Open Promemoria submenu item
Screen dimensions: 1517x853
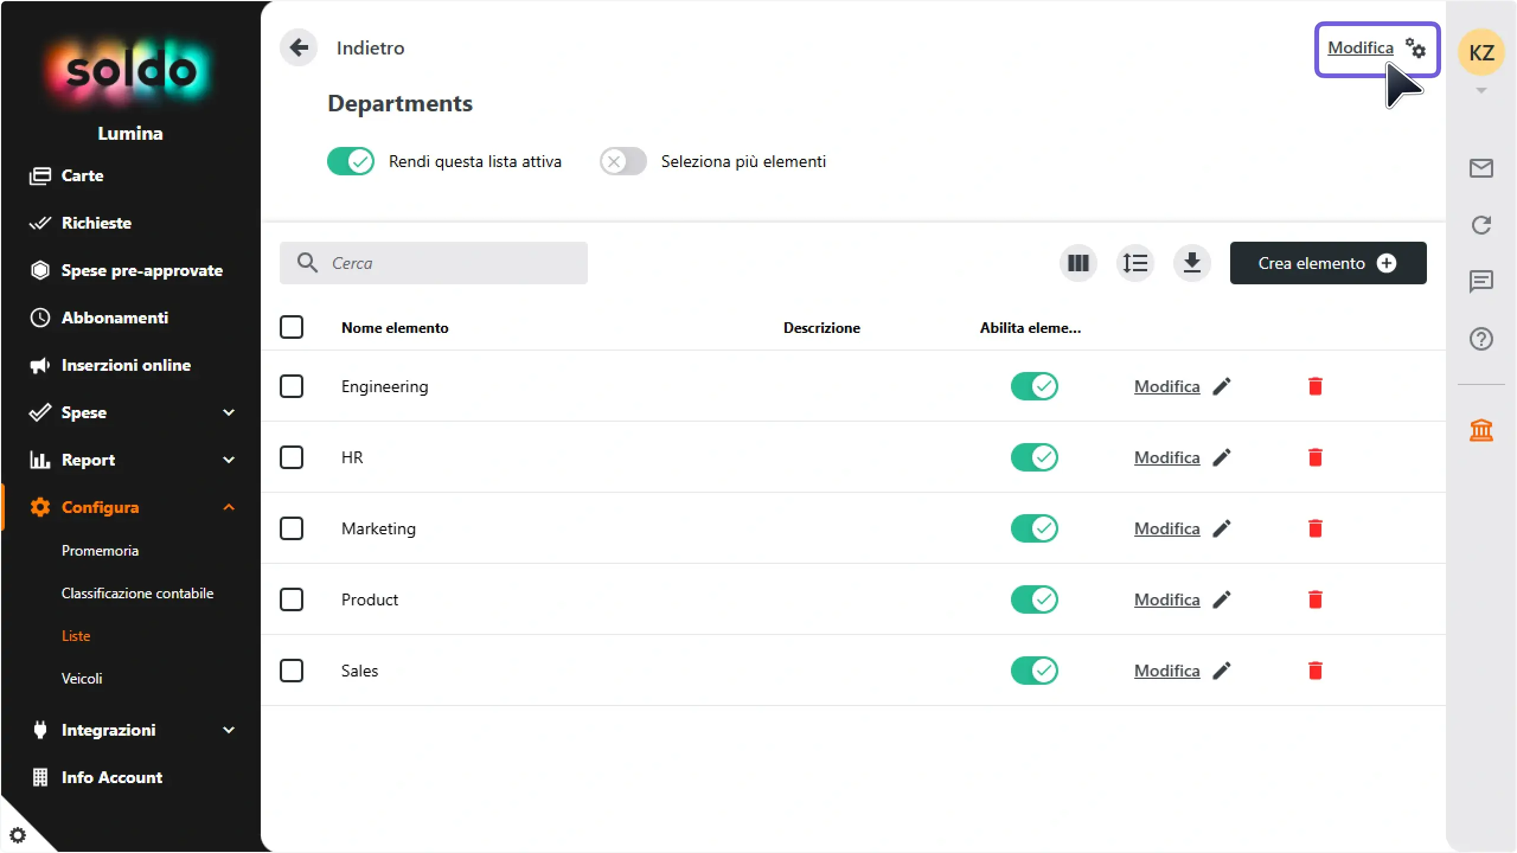(x=100, y=550)
